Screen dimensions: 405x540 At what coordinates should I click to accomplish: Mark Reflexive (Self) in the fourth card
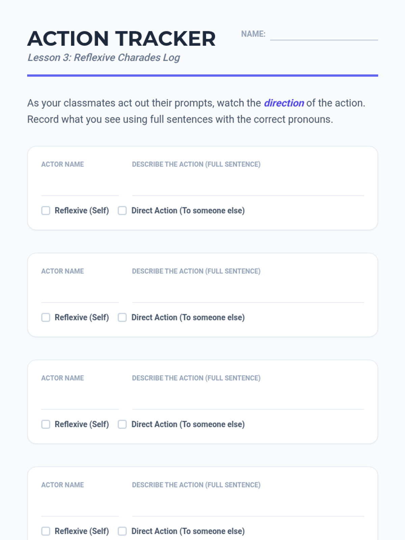click(x=46, y=531)
